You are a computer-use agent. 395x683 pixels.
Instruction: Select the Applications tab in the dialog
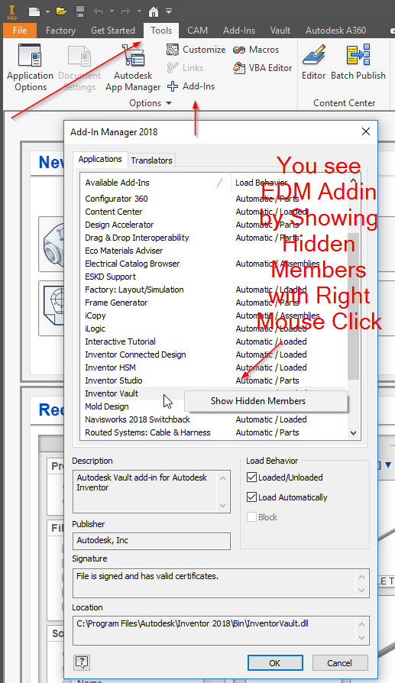tap(100, 159)
